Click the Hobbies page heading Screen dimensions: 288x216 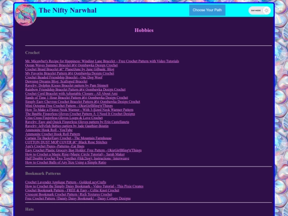click(x=144, y=30)
